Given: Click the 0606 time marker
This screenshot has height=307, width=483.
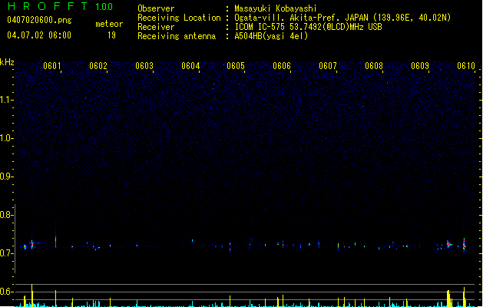Looking at the screenshot, I should click(x=282, y=66).
